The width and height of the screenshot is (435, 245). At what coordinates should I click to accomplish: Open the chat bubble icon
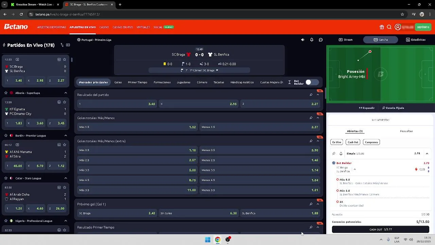click(320, 40)
